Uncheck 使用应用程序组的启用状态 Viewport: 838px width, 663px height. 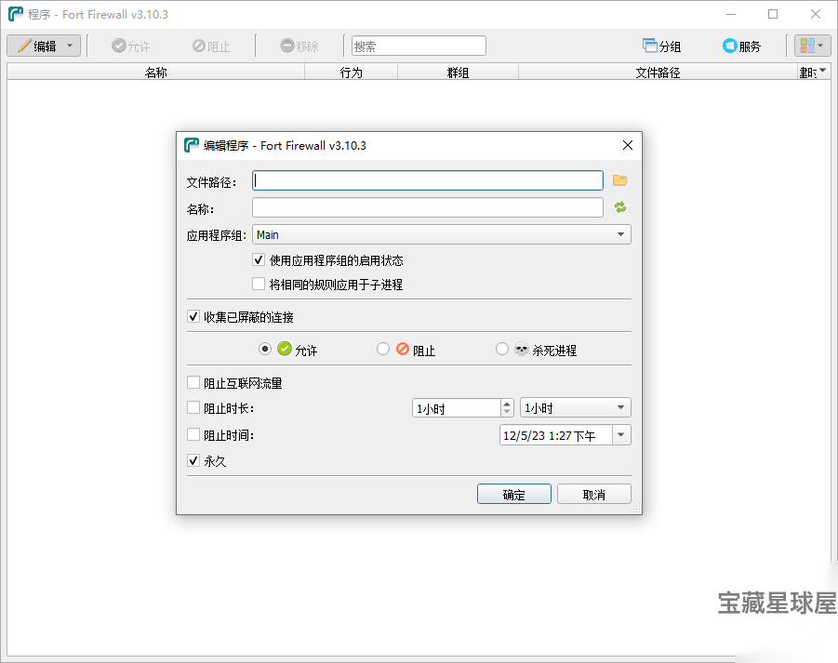[259, 260]
